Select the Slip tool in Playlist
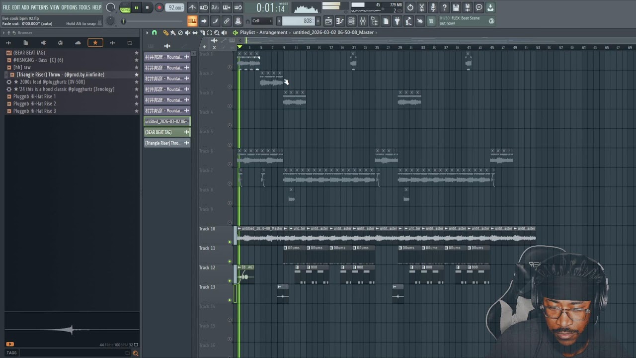The height and width of the screenshot is (358, 636). [x=195, y=33]
